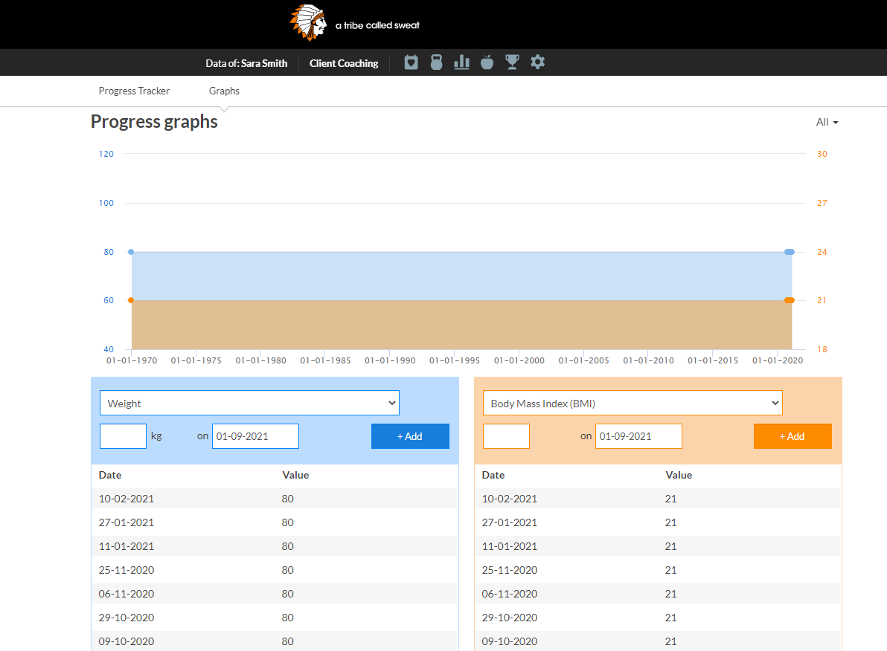Click the apple nutrition icon
Image resolution: width=887 pixels, height=651 pixels.
pos(487,62)
